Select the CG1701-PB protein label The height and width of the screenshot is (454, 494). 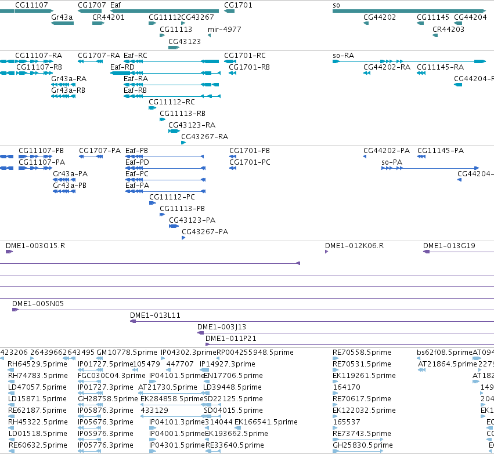(x=250, y=151)
